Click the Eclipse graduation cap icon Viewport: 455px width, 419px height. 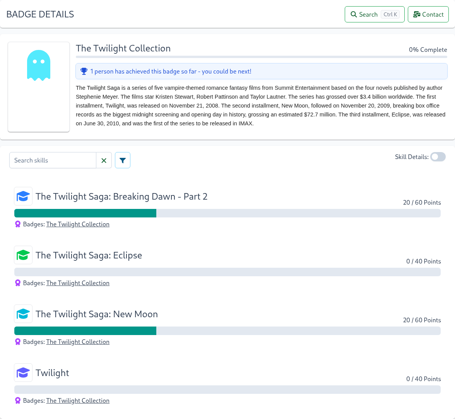pos(23,255)
